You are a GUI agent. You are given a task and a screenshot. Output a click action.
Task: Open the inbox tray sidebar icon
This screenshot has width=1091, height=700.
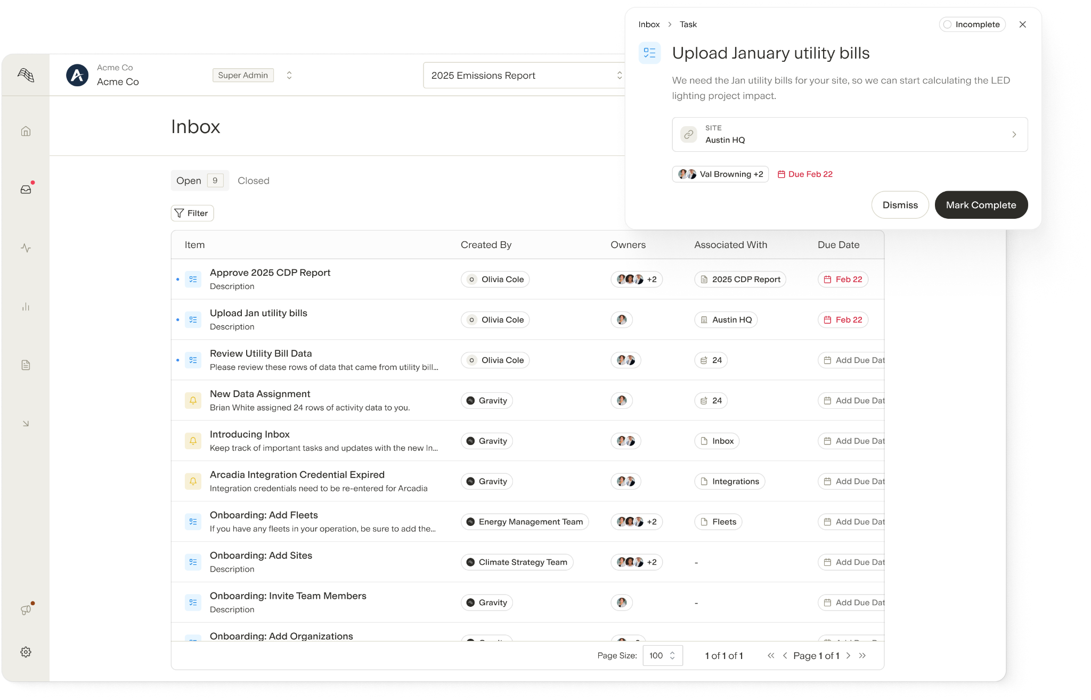pos(26,190)
